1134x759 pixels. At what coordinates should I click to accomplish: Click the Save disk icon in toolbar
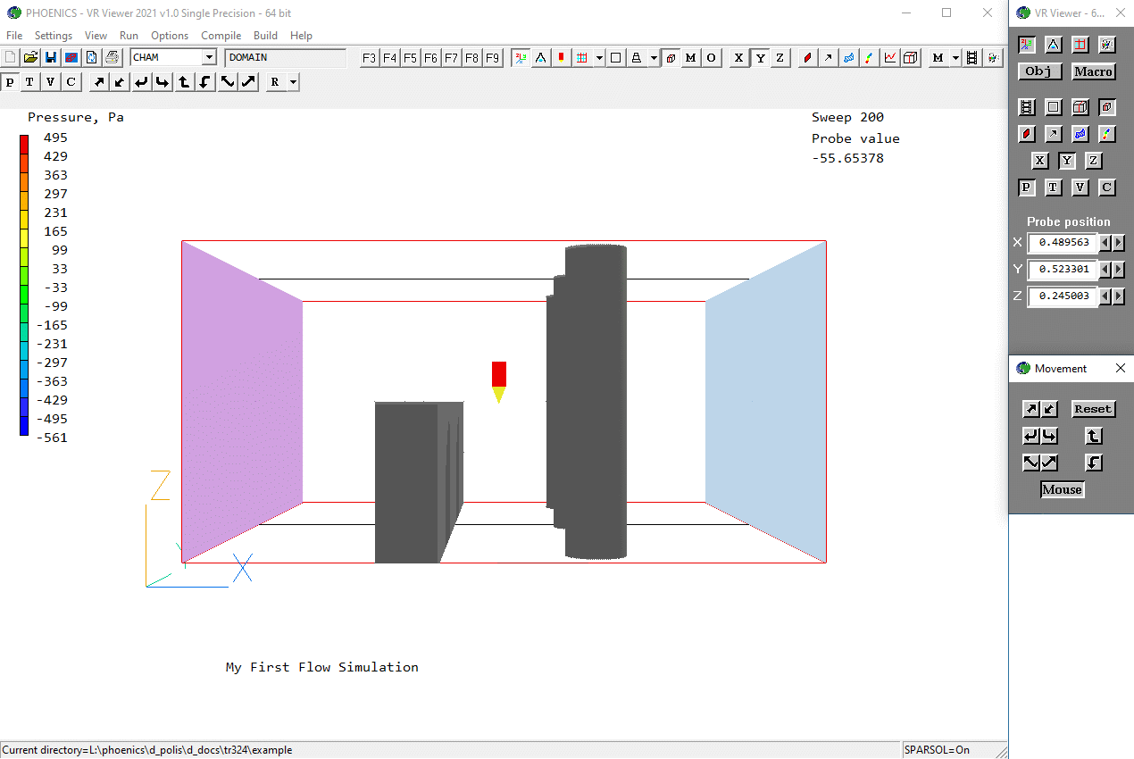(51, 58)
